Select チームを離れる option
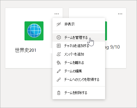This screenshot has height=108, width=137. tap(79, 63)
